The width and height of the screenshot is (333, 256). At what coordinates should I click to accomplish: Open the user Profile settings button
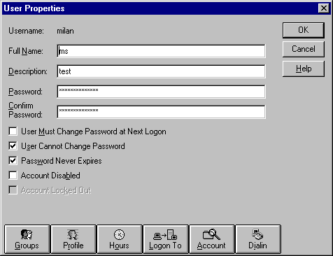[x=73, y=239]
